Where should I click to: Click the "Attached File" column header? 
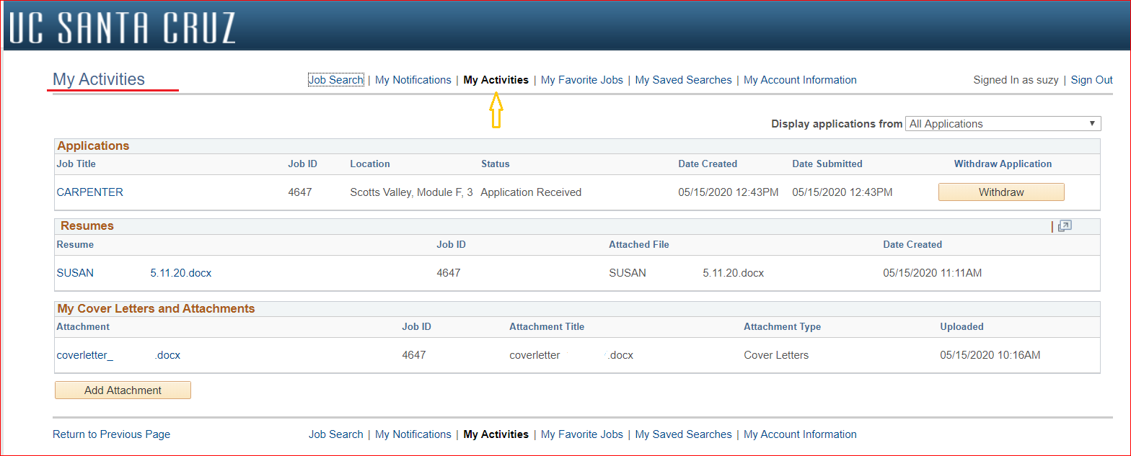[639, 244]
